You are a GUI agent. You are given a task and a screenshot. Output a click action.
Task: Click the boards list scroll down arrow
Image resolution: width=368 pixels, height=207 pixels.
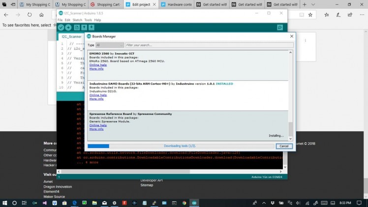290,139
